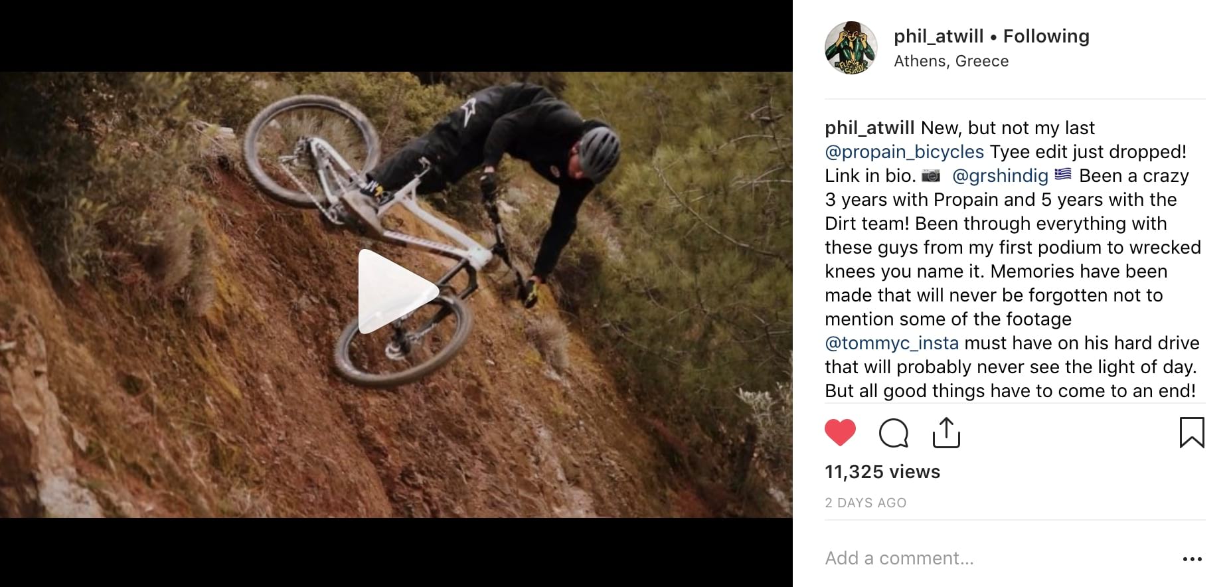
Task: Open the @grshindig mention
Action: 1000,176
